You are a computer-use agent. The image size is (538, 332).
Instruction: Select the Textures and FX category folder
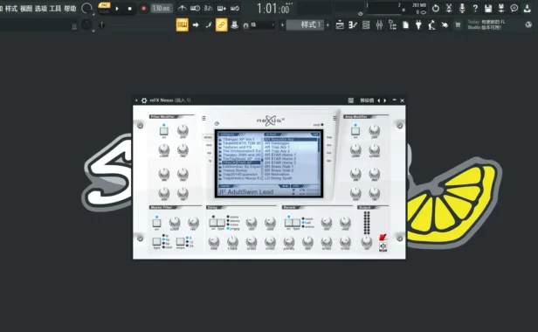click(237, 147)
